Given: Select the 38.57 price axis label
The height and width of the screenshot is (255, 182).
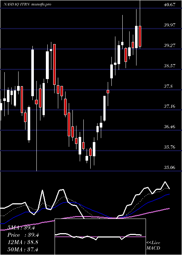Looking at the screenshot, I should (170, 66).
